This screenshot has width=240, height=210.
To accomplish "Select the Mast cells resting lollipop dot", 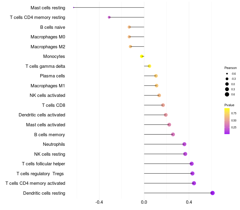I will [x=73, y=7].
